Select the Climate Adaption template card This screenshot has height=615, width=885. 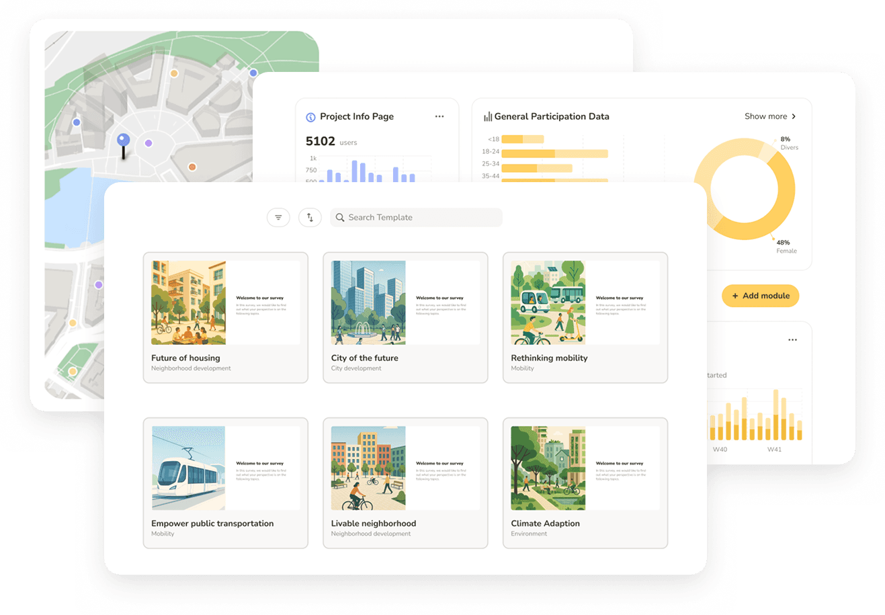pyautogui.click(x=585, y=483)
